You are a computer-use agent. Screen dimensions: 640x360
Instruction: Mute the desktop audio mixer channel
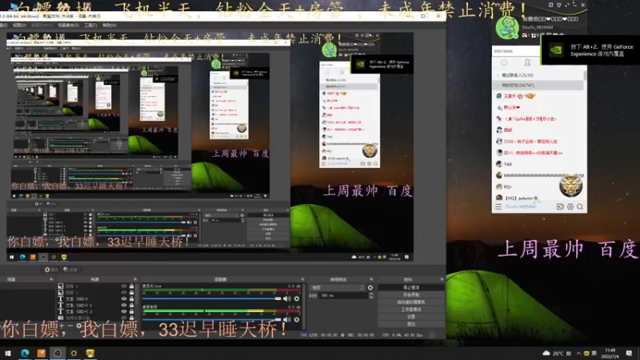287,319
